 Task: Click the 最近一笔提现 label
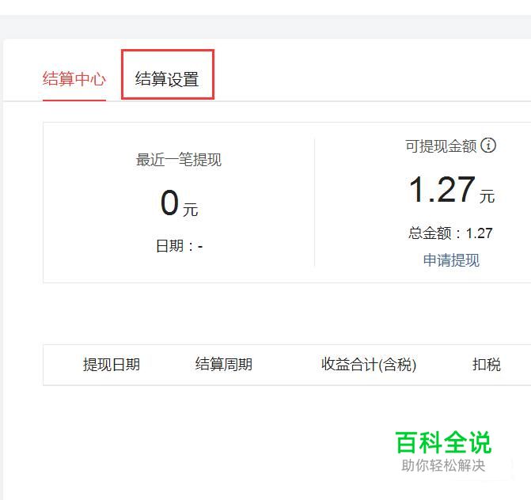click(179, 160)
